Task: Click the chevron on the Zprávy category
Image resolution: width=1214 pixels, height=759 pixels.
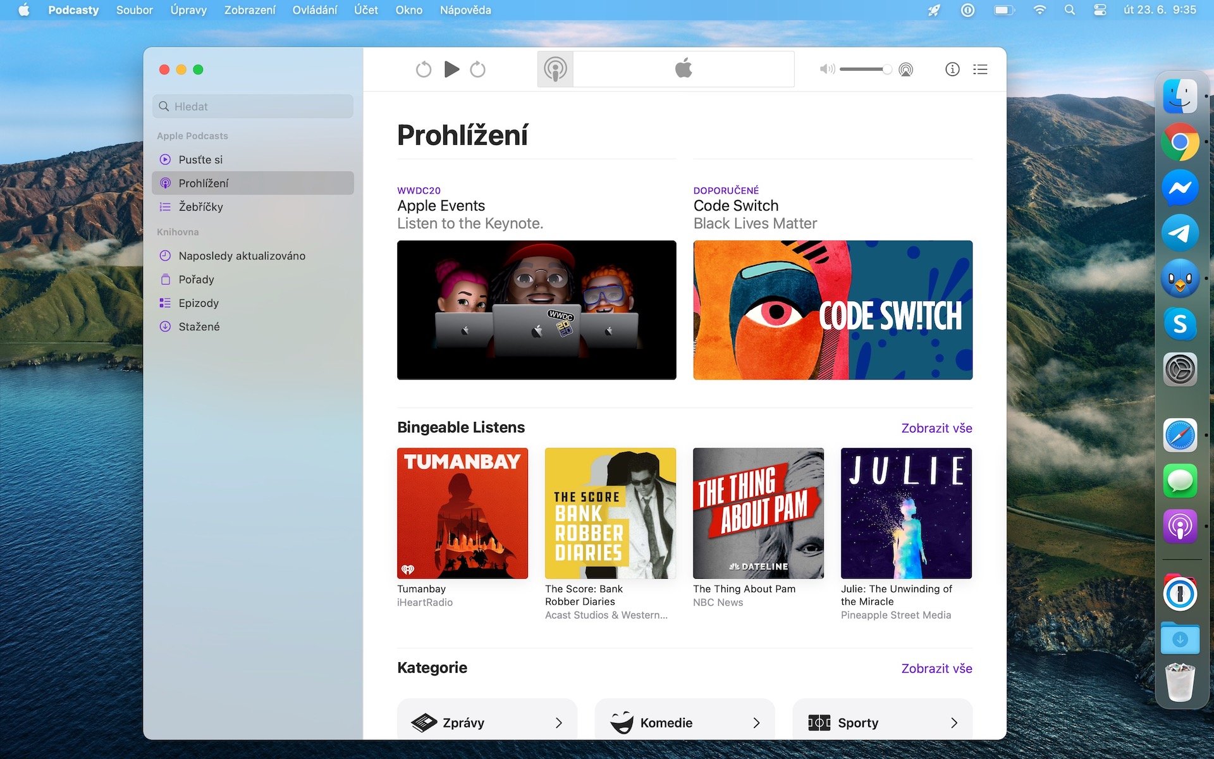Action: pos(559,722)
